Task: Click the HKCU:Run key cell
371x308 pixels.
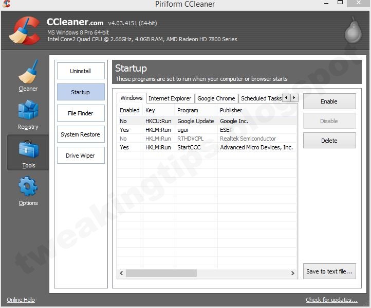Action: (158, 121)
